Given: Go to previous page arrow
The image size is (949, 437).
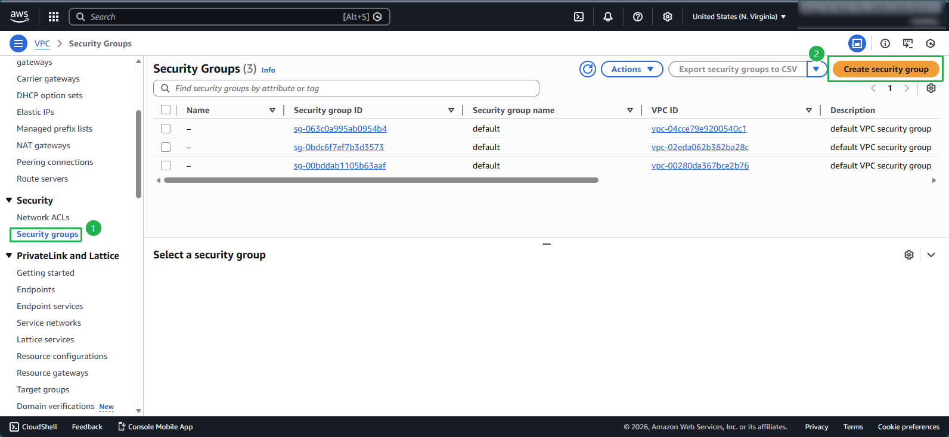Looking at the screenshot, I should tap(873, 88).
